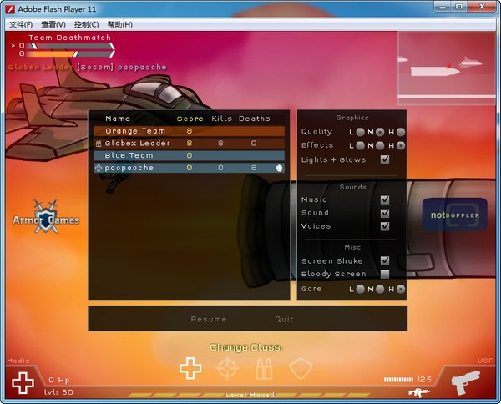Viewport: 501px width, 404px height.
Task: Click the Flash Player title bar icon
Action: 10,8
